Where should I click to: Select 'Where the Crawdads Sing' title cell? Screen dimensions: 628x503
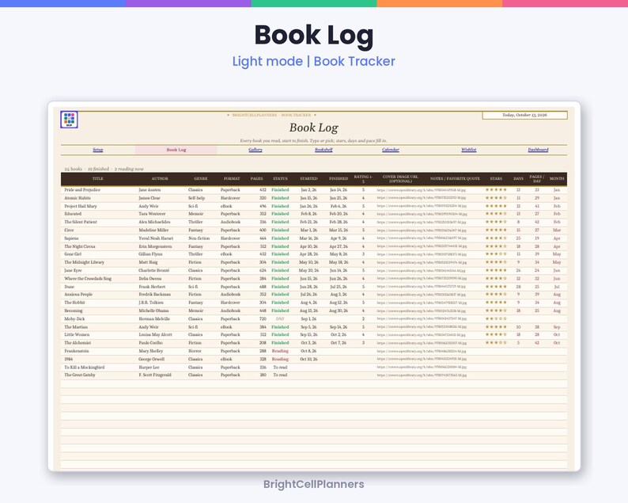[88, 278]
